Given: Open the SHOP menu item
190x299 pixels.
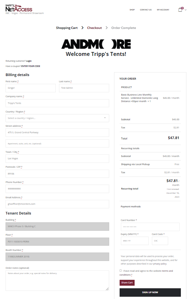Looking at the screenshot, I should click(132, 10).
